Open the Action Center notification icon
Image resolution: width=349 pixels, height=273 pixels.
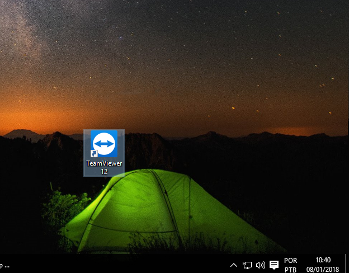pos(274,265)
